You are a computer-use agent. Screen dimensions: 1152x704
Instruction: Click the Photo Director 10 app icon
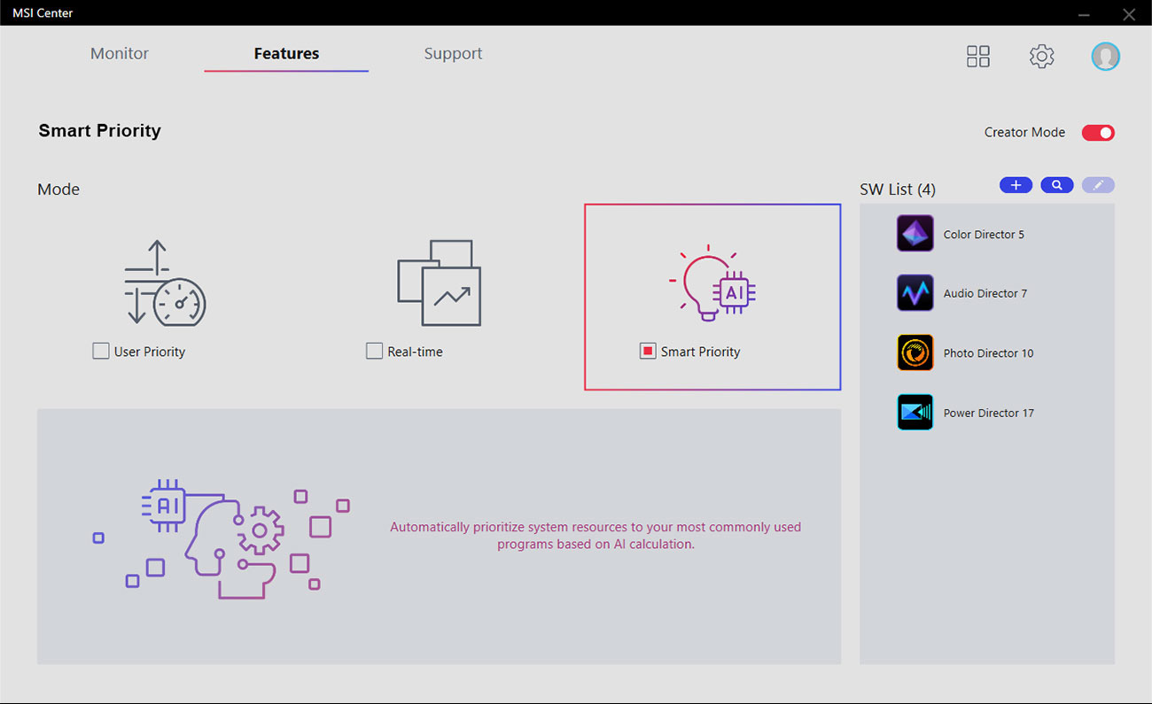pos(915,352)
